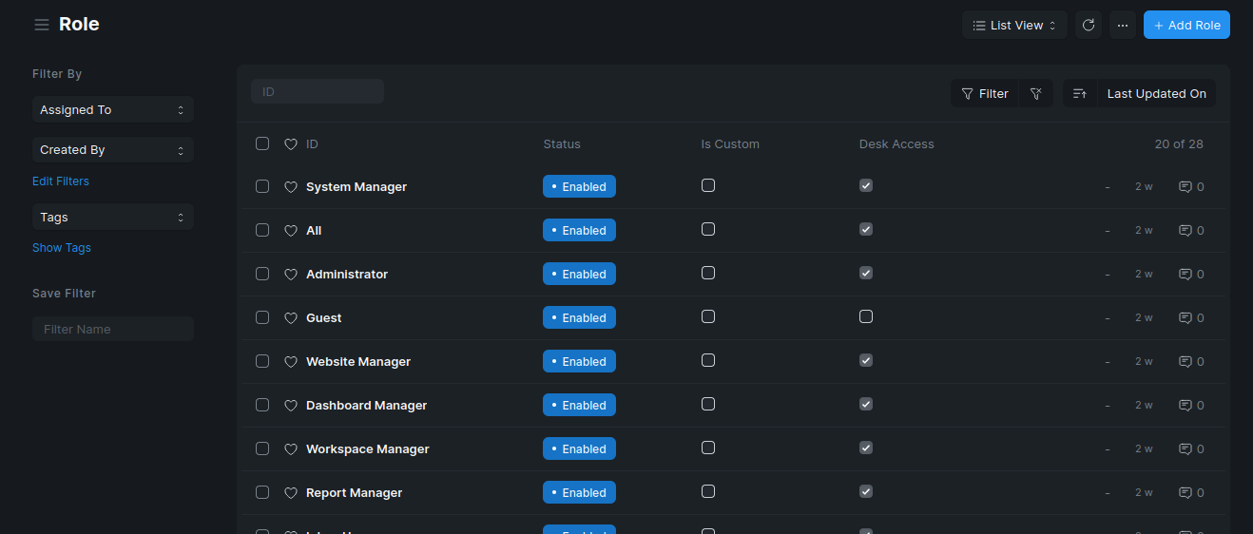Click the comment icon for Guest row
This screenshot has height=534, width=1253.
1186,318
